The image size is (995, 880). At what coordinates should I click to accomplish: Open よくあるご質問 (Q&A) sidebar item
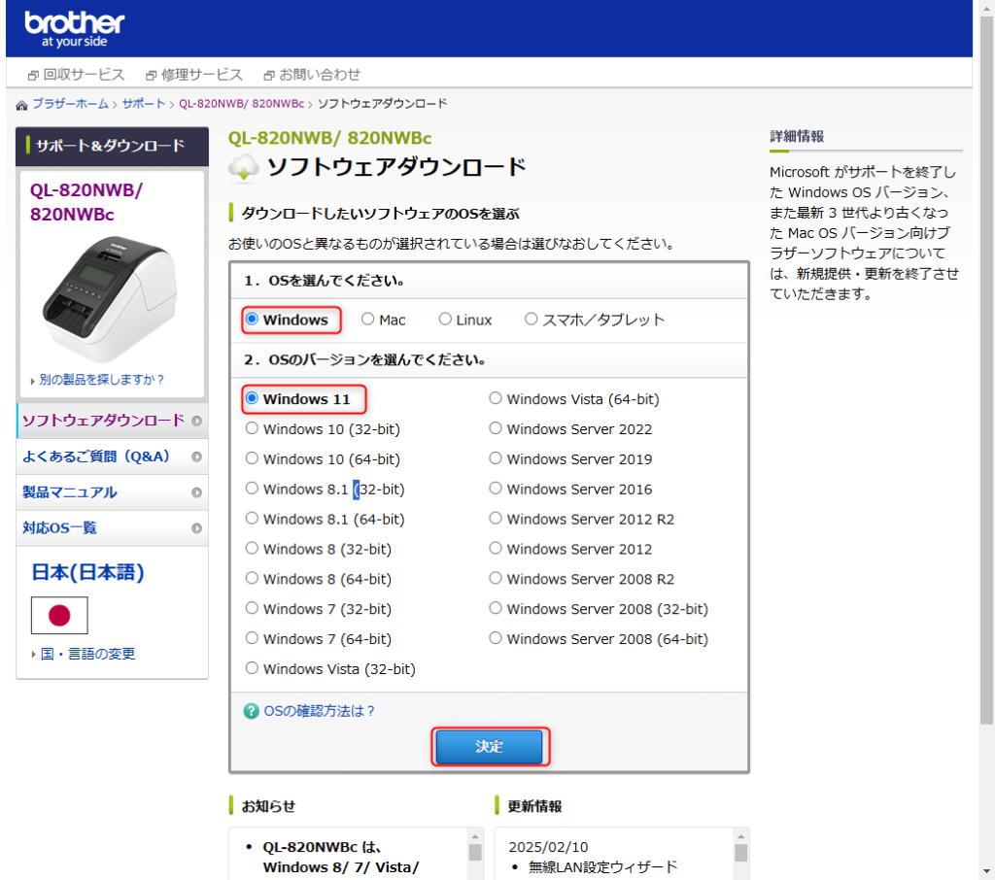(x=113, y=457)
